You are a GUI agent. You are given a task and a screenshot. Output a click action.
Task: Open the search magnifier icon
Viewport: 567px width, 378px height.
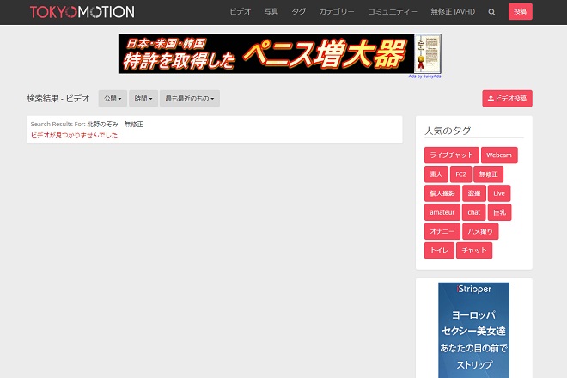coord(491,12)
